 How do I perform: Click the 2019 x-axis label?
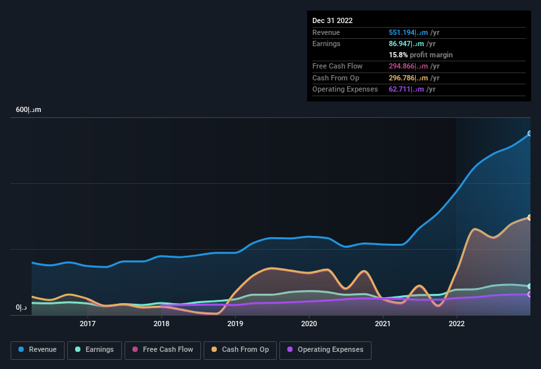235,324
